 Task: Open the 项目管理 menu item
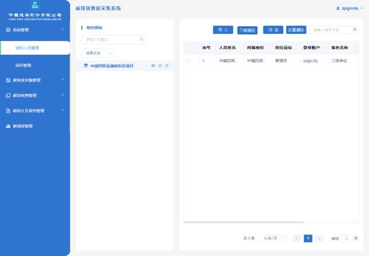tap(23, 65)
